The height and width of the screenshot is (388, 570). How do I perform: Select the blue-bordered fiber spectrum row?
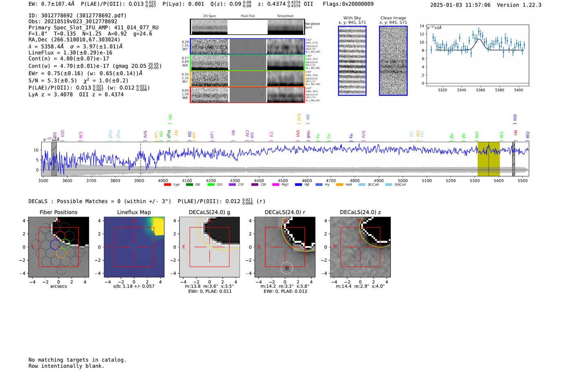click(247, 46)
